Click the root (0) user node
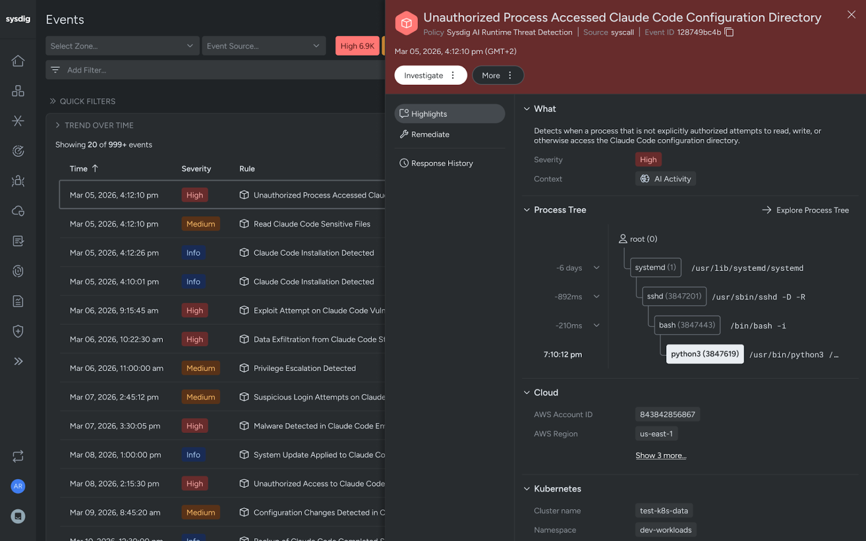This screenshot has width=866, height=541. 638,239
